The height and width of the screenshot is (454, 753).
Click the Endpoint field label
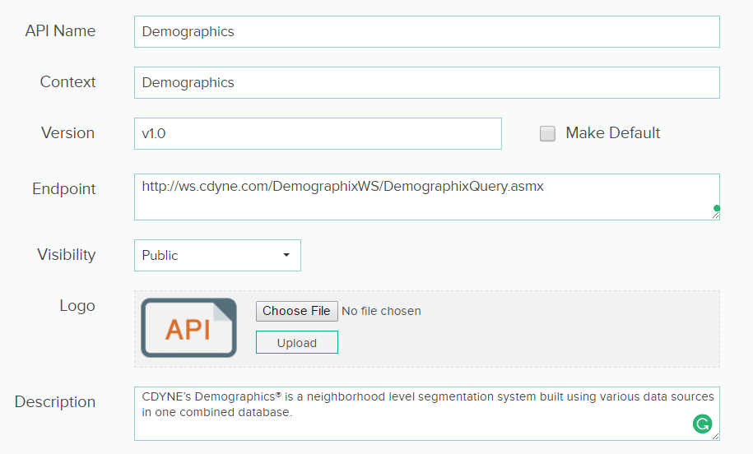click(64, 189)
